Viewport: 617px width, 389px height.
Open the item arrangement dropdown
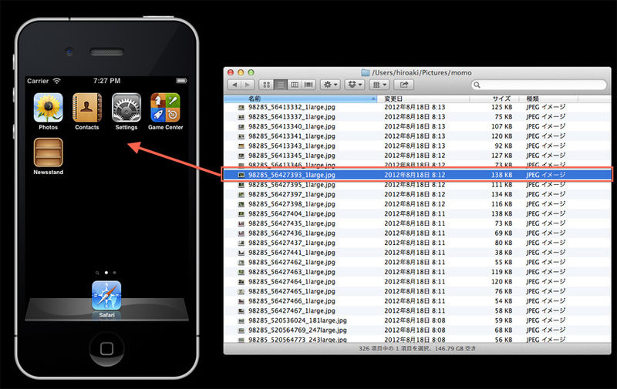[x=379, y=85]
